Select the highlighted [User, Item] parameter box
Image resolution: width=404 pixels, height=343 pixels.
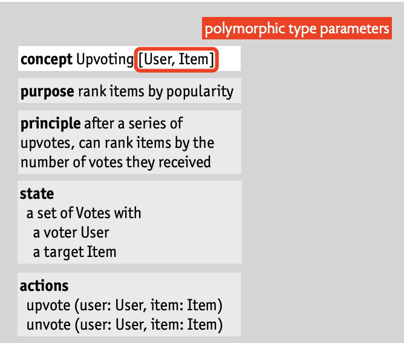point(177,59)
